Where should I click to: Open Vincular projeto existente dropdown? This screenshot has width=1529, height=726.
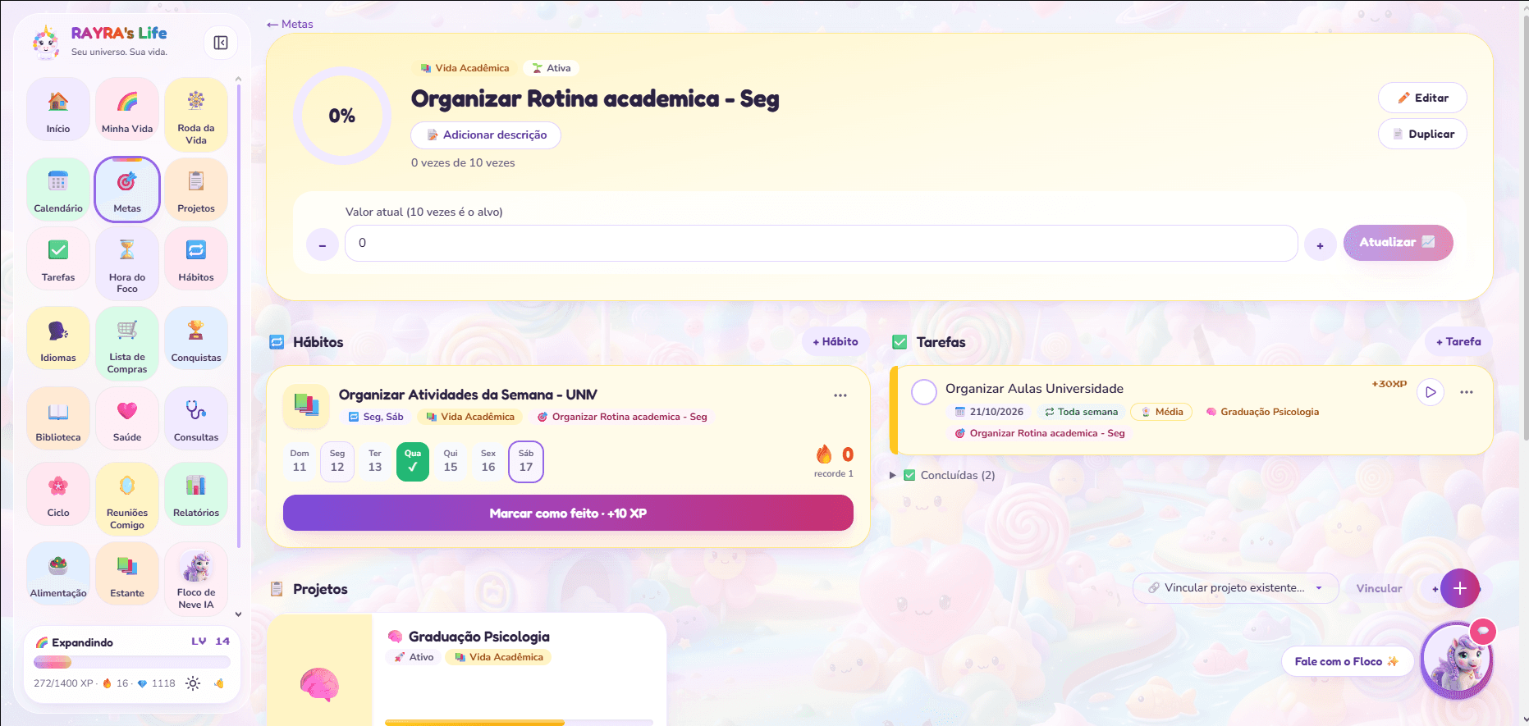(x=1235, y=587)
